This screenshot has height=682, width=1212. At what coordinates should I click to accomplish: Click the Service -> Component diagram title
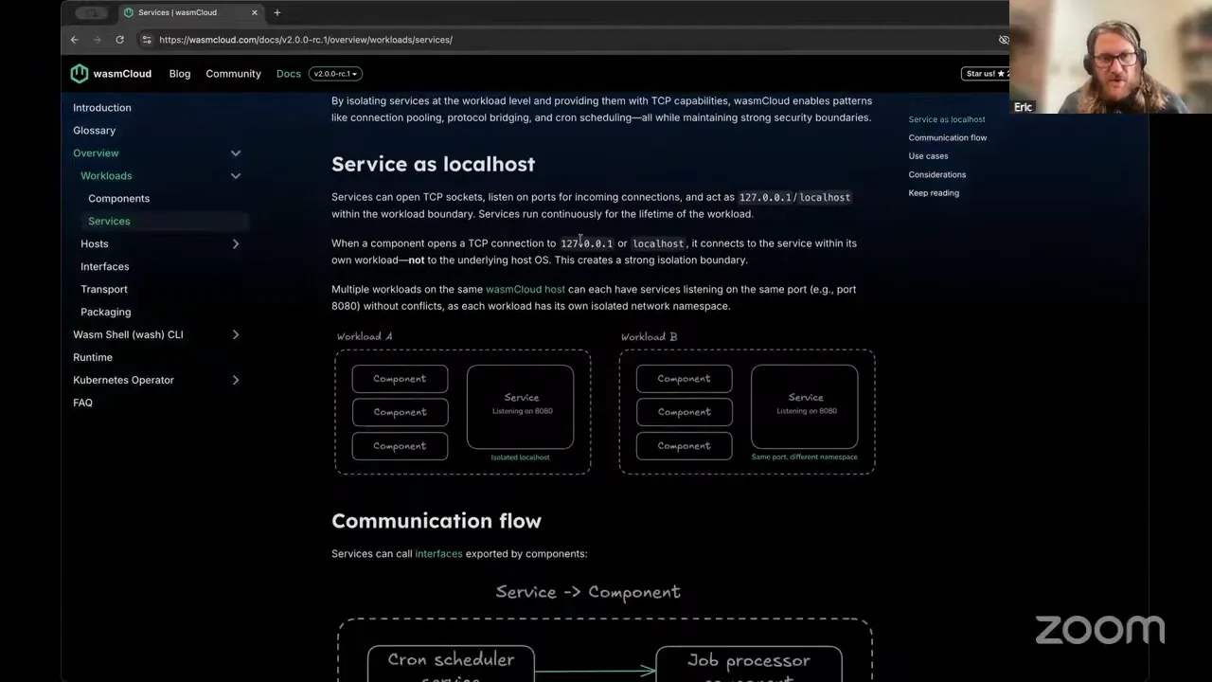(x=588, y=593)
